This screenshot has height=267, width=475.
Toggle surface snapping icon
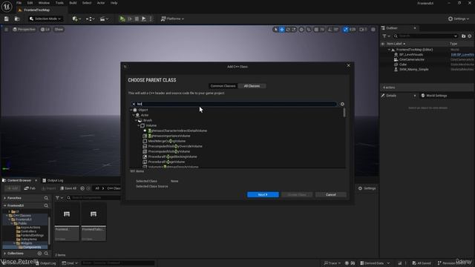(x=309, y=30)
